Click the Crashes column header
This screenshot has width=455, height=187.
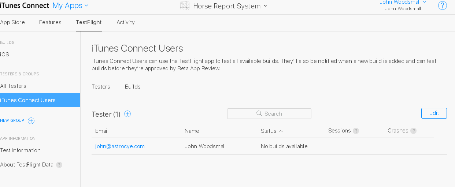point(398,131)
